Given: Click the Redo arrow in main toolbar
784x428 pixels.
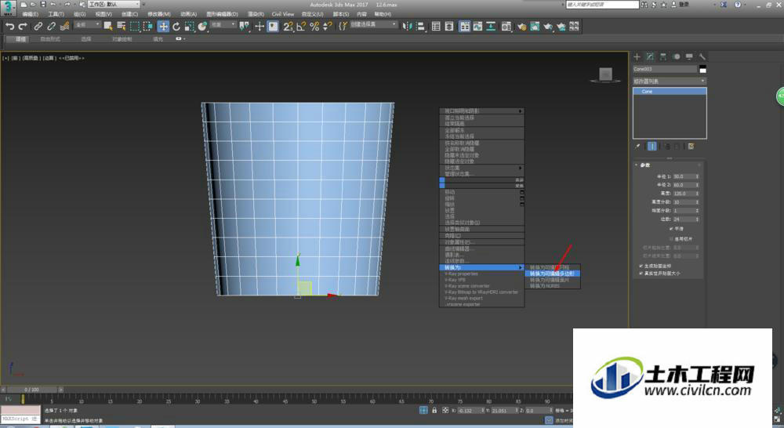Looking at the screenshot, I should 23,27.
